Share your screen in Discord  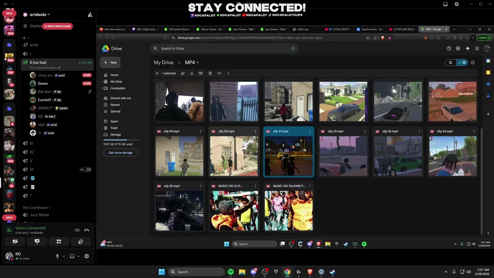[x=37, y=241]
